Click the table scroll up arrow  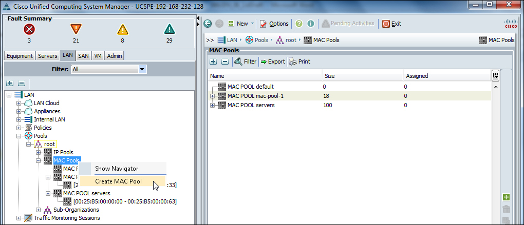496,86
